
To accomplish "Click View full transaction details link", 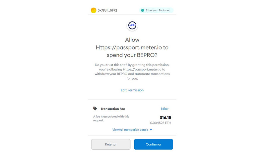I will click(x=130, y=130).
